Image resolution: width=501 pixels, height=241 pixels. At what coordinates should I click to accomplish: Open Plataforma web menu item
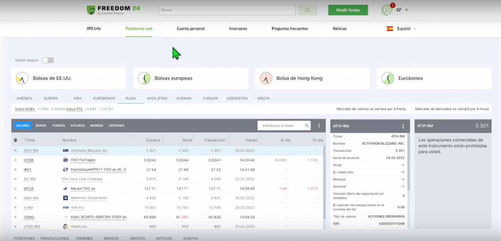(x=138, y=28)
